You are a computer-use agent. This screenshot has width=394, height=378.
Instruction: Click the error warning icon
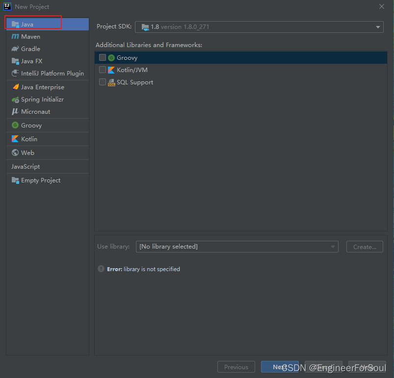101,269
